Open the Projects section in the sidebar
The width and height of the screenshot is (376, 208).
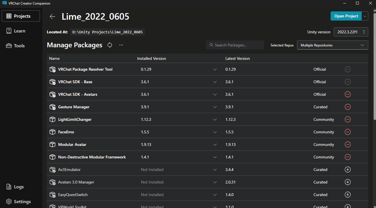(21, 16)
